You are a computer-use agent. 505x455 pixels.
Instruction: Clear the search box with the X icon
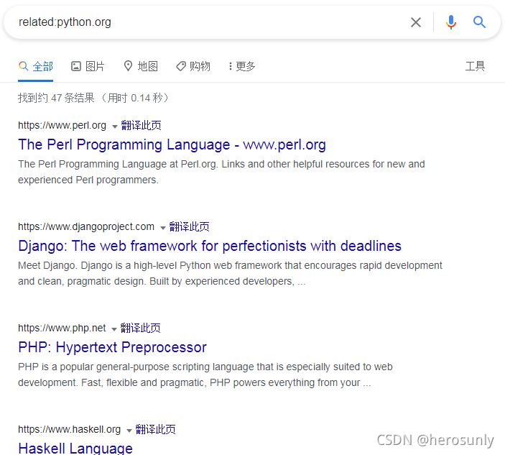(416, 22)
